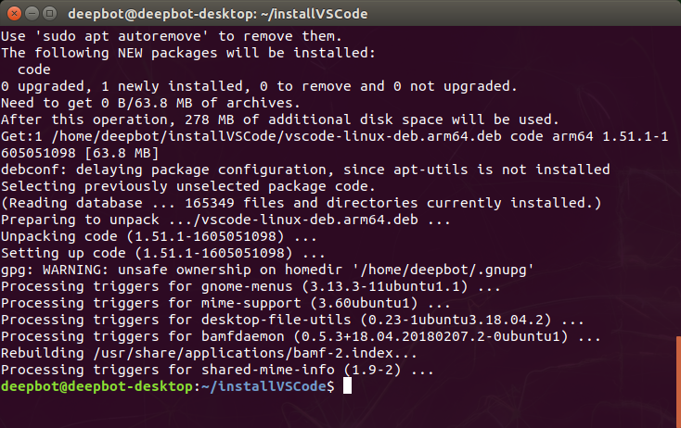Click the "Get:1 /home/deepbot/installVSCode" line

pos(334,136)
